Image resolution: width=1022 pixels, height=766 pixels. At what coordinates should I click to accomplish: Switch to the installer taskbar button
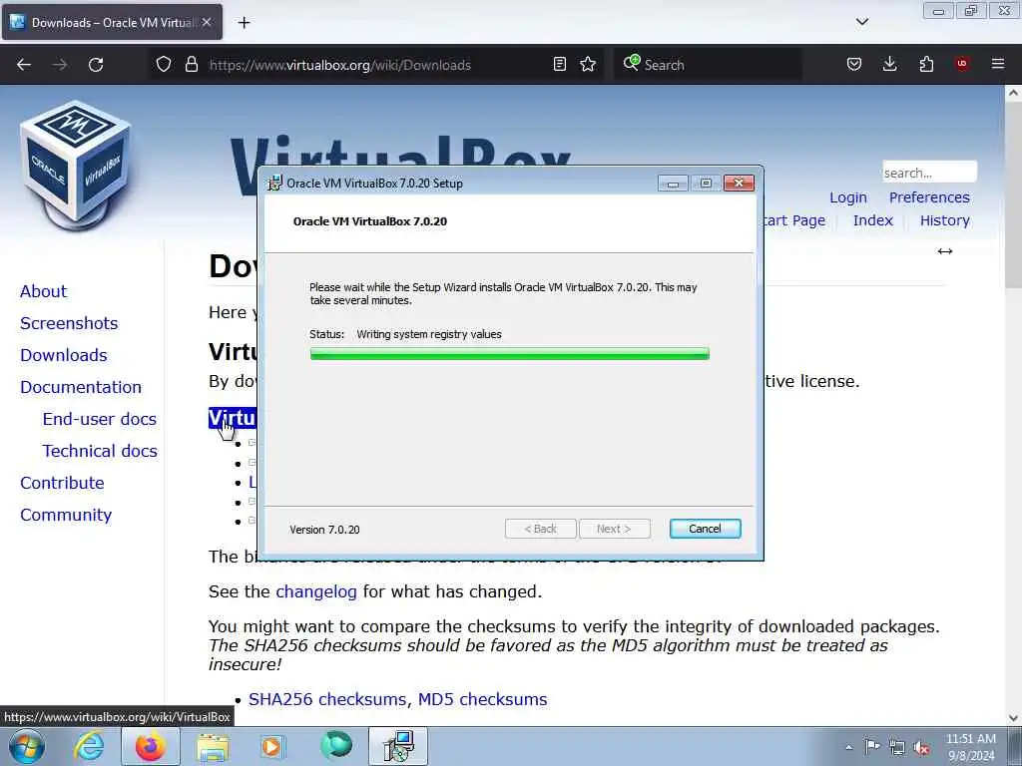point(398,746)
